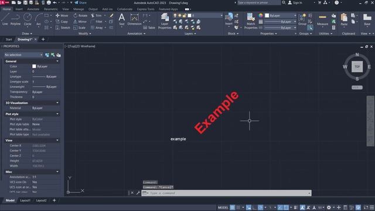This screenshot has width=375, height=211.
Task: Collapse the Plot style section
Action: tap(57, 114)
